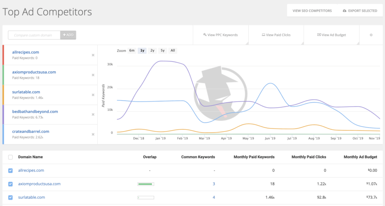Image resolution: width=385 pixels, height=206 pixels.
Task: Sort by Domain Name column header
Action: click(x=30, y=157)
